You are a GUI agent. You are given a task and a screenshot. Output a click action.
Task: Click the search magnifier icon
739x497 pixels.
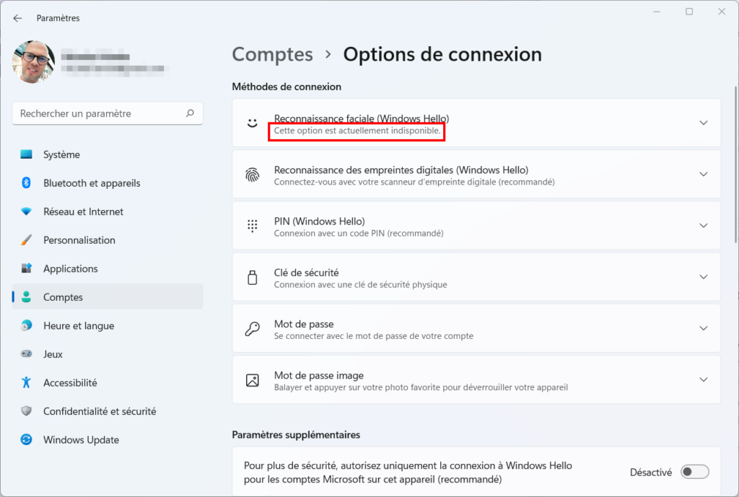point(190,113)
